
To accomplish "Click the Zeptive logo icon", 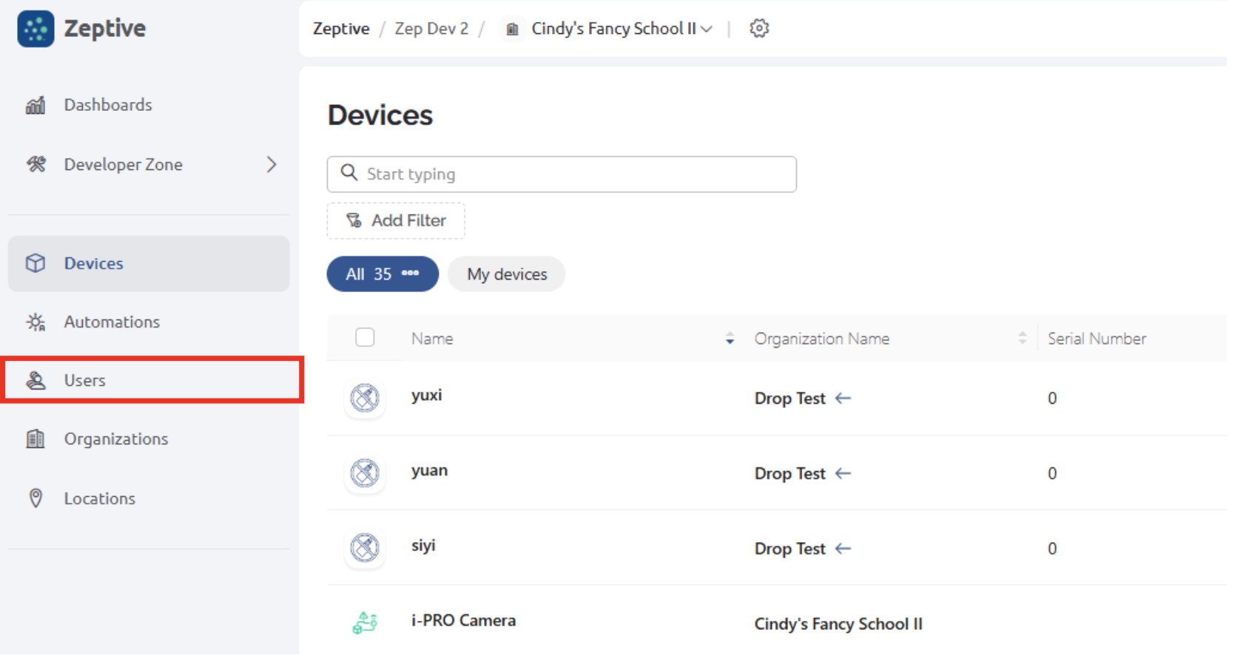I will point(36,29).
